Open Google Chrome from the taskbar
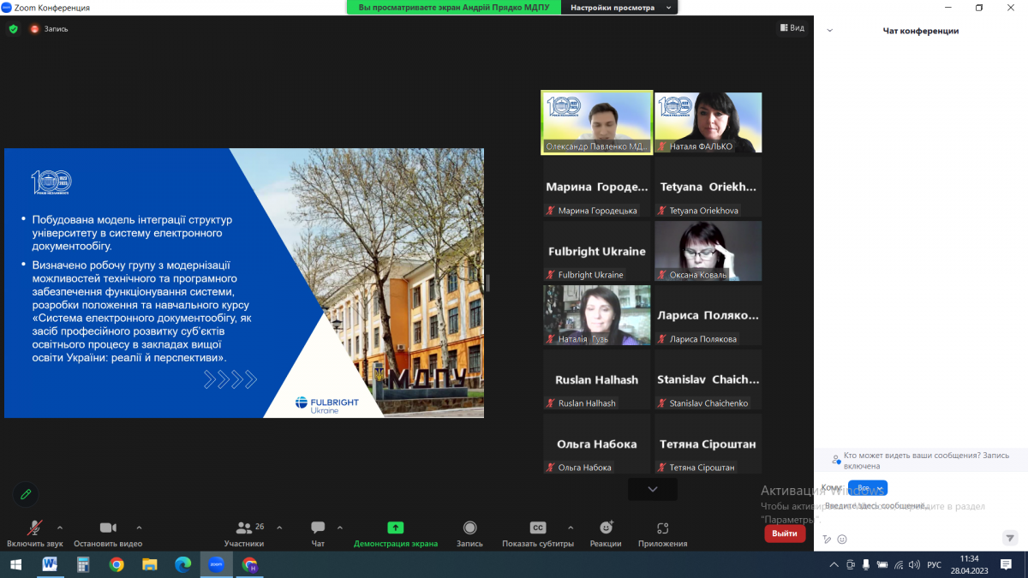Screen dimensions: 1028x578 tap(117, 564)
